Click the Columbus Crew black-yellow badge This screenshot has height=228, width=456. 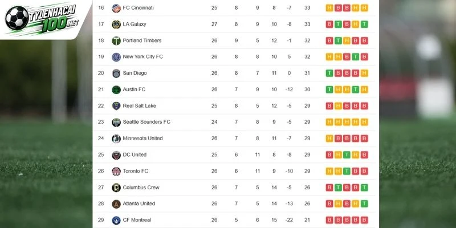tap(116, 188)
